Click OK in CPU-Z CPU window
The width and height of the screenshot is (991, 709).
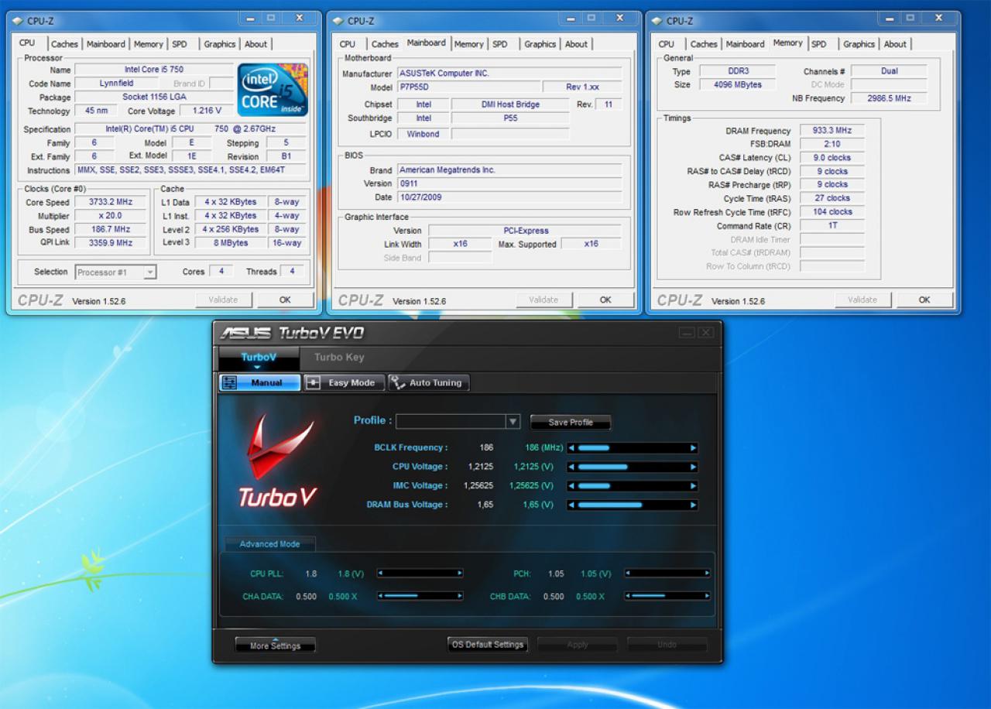(x=285, y=300)
